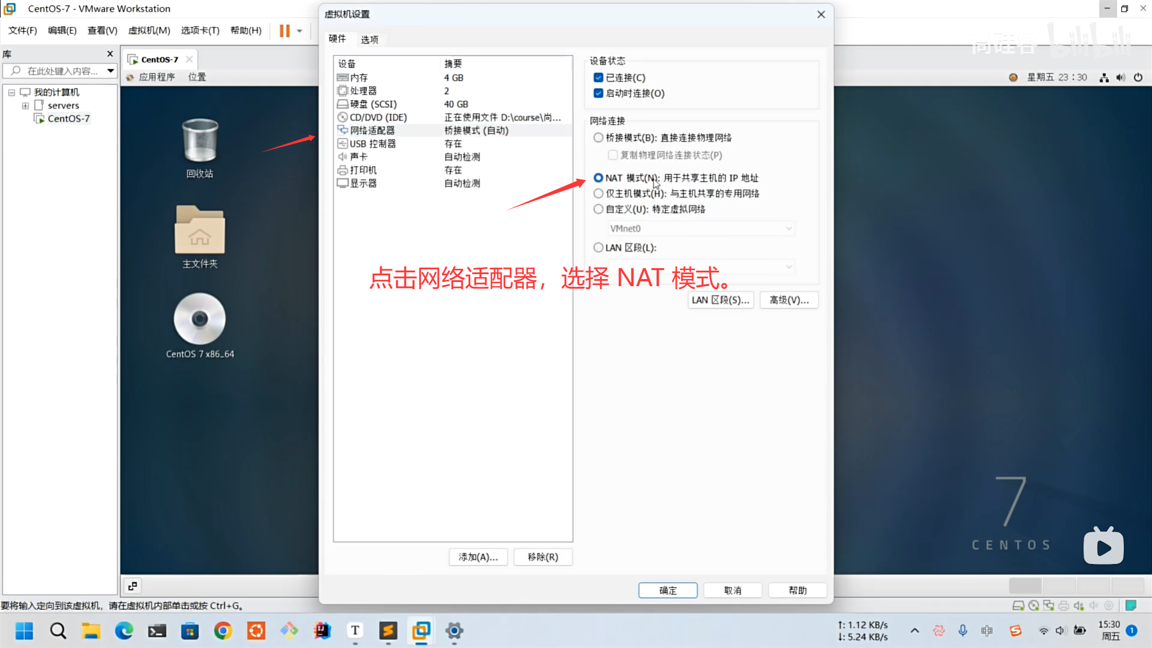Select the 硬盘 (SCSI) device row

[373, 104]
